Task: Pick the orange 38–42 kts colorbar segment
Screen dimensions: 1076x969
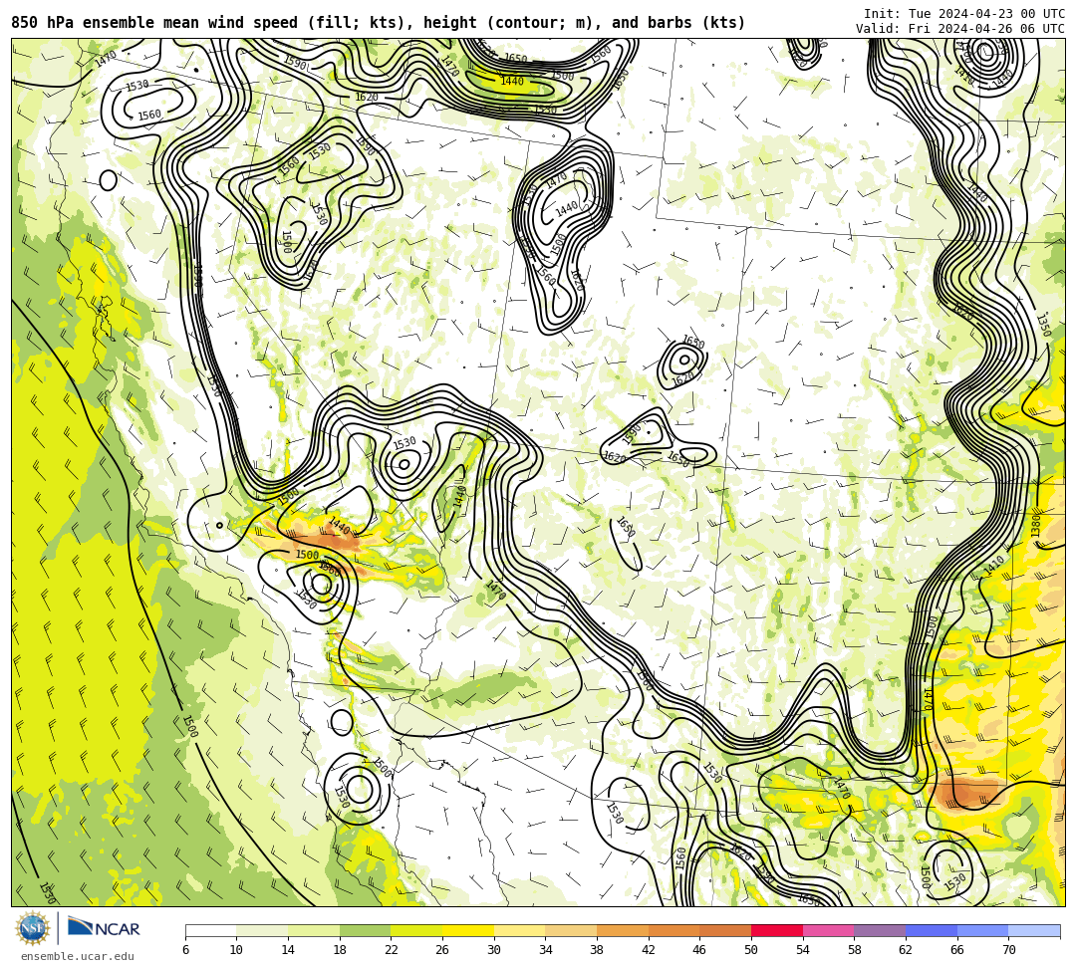Action: click(x=623, y=930)
